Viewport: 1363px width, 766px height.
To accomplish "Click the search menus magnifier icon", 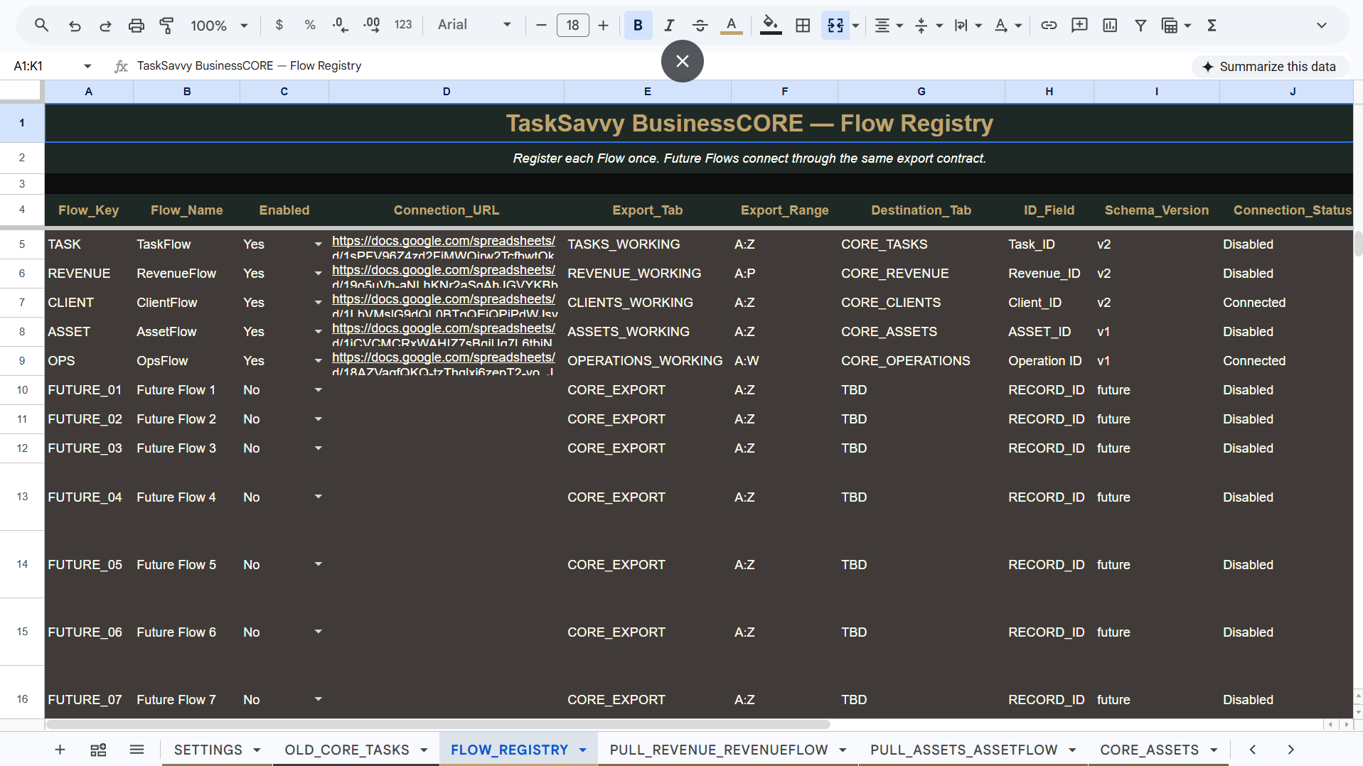I will pyautogui.click(x=42, y=26).
